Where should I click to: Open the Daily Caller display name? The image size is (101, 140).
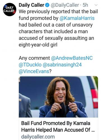click(32, 5)
